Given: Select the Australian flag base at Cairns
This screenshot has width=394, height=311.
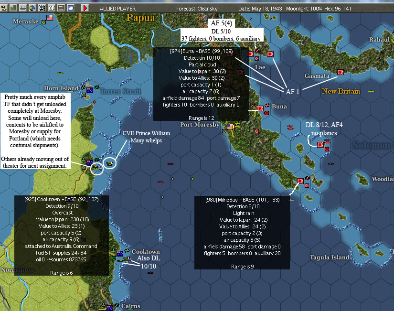Looking at the screenshot, I should (x=110, y=308).
